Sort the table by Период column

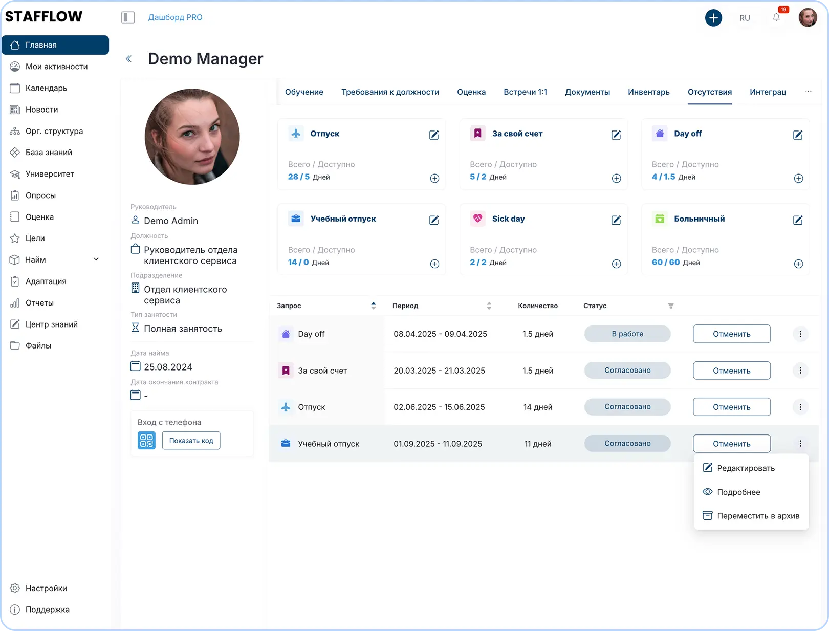pos(489,306)
